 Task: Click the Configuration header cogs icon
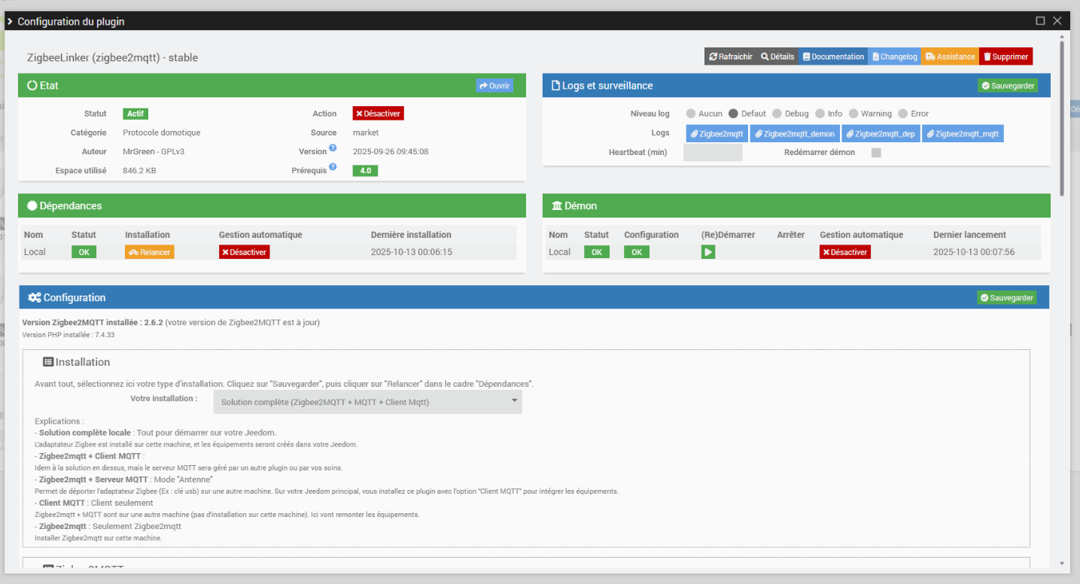tap(35, 297)
